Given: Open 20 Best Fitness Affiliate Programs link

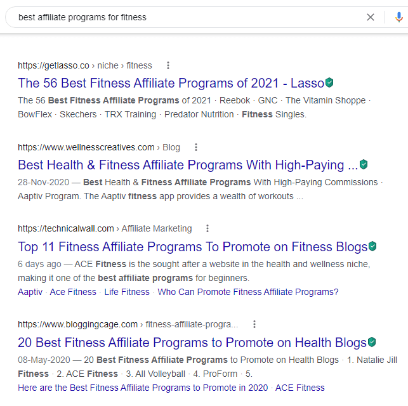Looking at the screenshot, I should click(x=192, y=343).
